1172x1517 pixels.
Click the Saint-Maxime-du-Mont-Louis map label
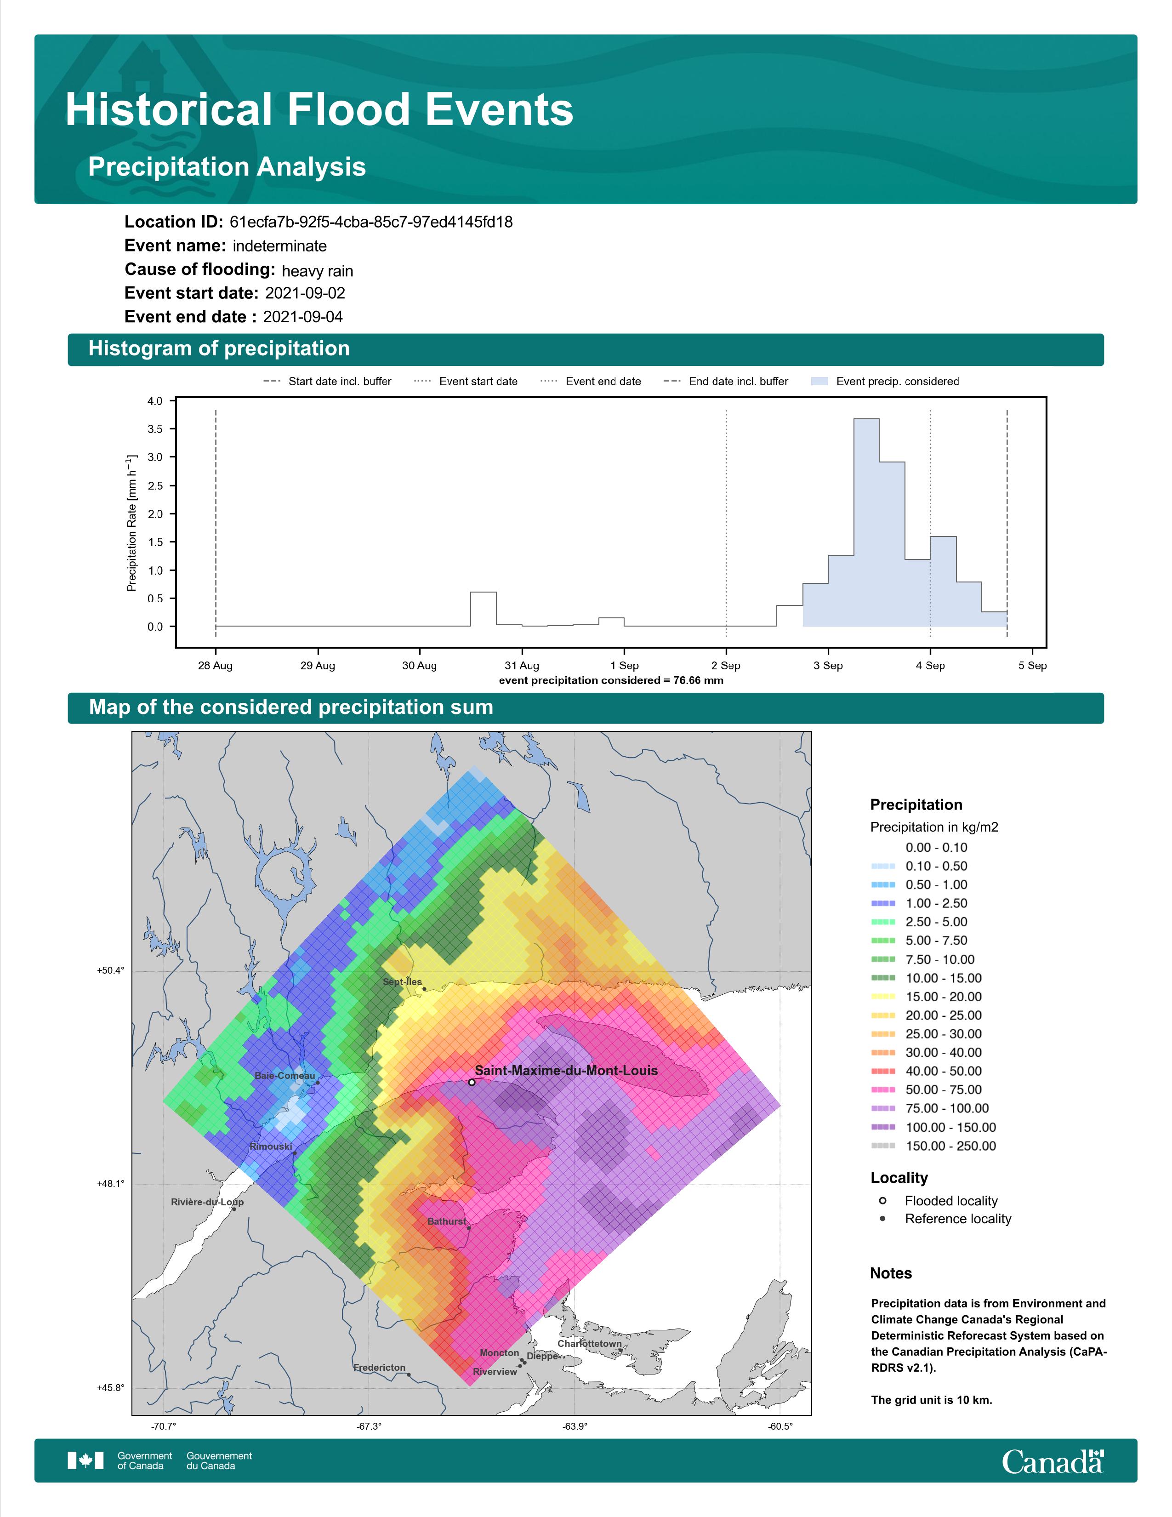(x=566, y=1070)
